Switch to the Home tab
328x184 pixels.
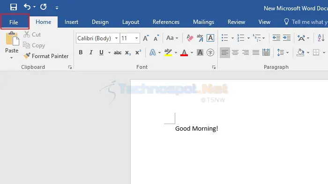click(x=44, y=22)
